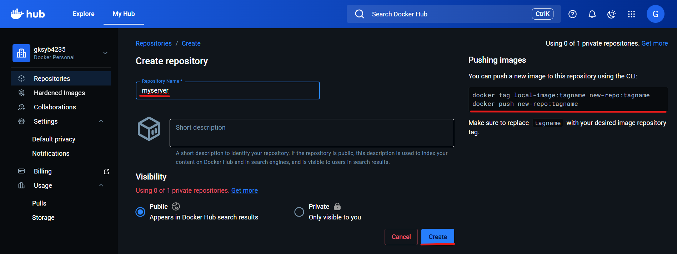Click the search magnifier icon

[360, 14]
